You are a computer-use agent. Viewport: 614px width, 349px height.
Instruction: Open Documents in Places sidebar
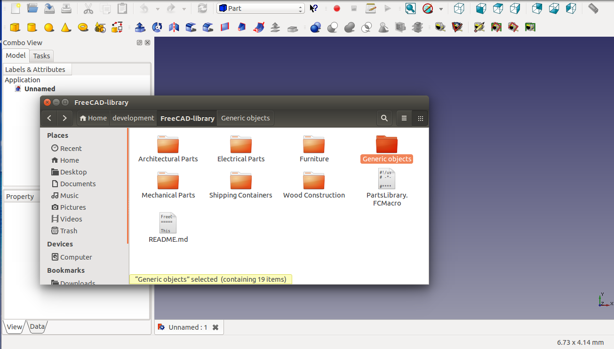click(x=78, y=184)
